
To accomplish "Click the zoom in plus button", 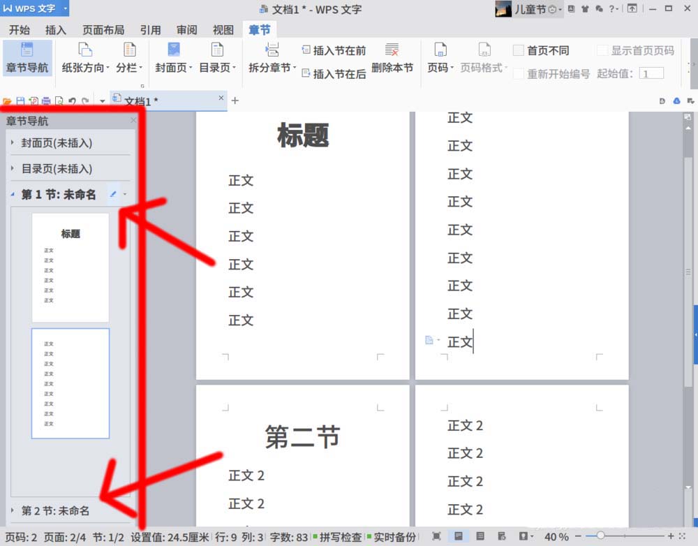I will [x=671, y=536].
